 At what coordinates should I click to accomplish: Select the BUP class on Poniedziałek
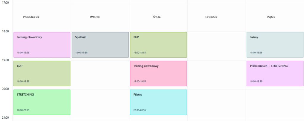pyautogui.click(x=42, y=74)
